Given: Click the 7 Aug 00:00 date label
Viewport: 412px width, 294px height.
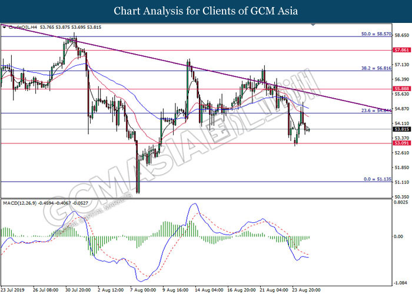Looking at the screenshot, I should point(142,289).
